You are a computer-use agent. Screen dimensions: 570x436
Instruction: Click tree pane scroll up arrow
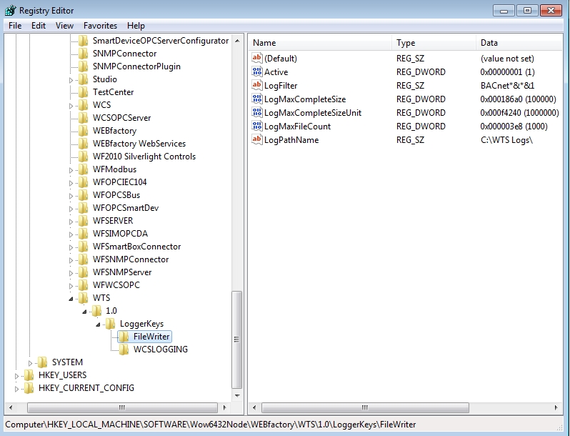[x=237, y=41]
